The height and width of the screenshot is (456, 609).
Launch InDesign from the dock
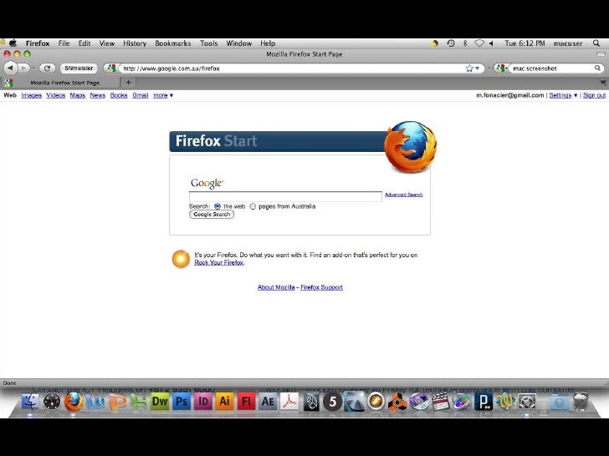click(x=203, y=402)
